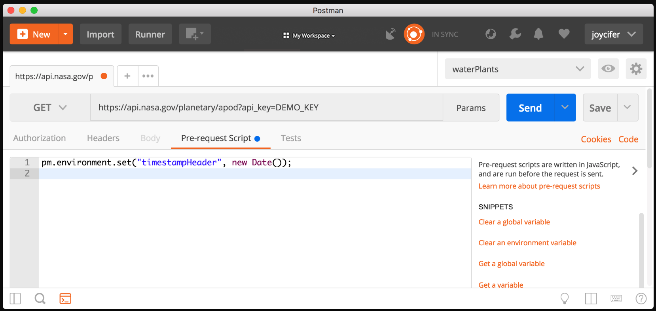Open the tab options ellipsis menu
Viewport: 656px width, 311px height.
[x=148, y=76]
